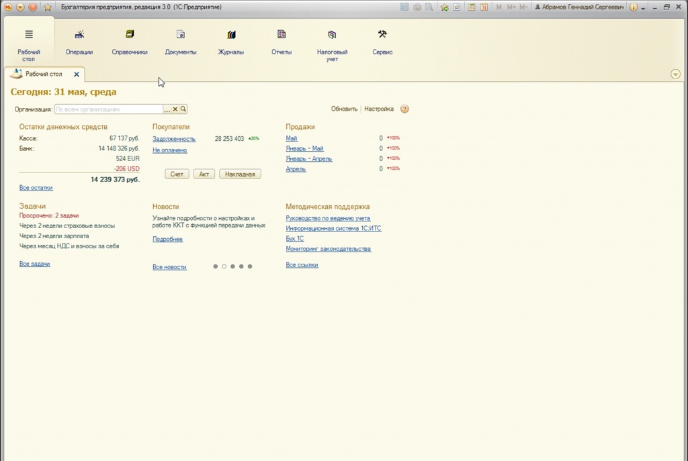Click the Print preview icon
This screenshot has height=461, width=688.
(x=429, y=7)
